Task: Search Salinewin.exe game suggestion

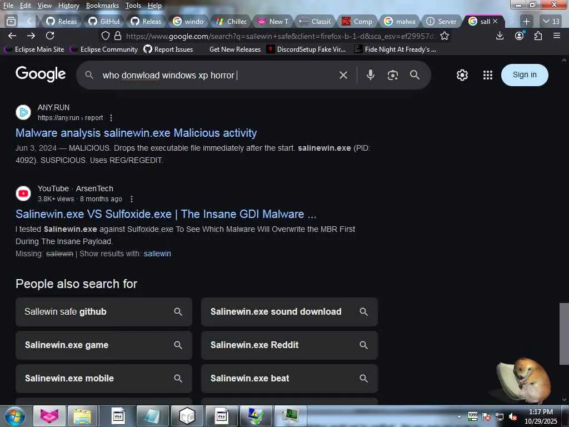Action: pyautogui.click(x=104, y=345)
